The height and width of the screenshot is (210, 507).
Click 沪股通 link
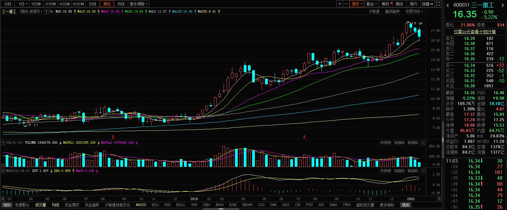pos(374,12)
